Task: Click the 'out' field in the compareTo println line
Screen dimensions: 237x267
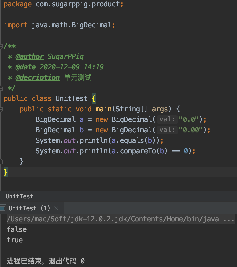Action: [x=70, y=151]
